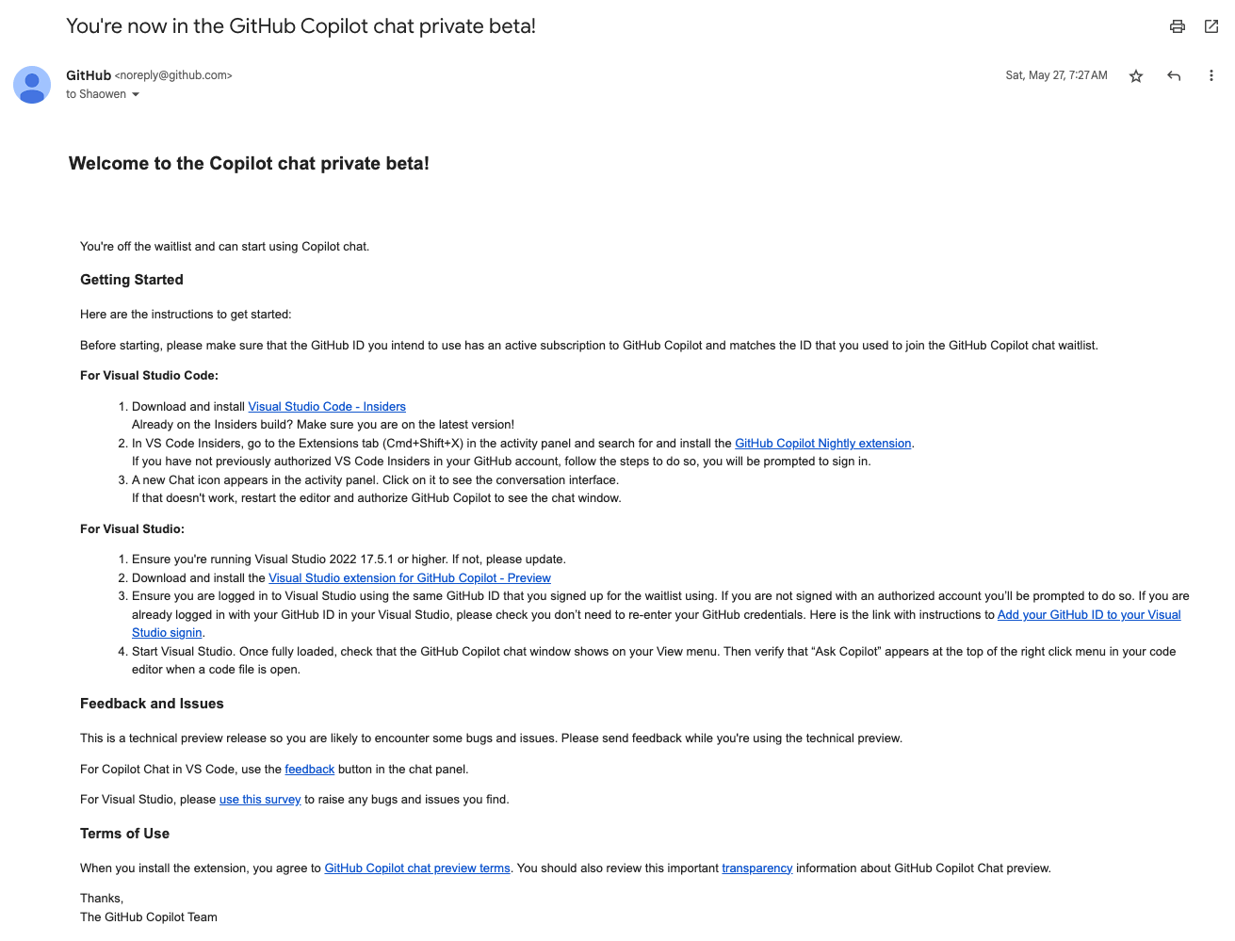Open the three-dot More options menu

[1211, 76]
